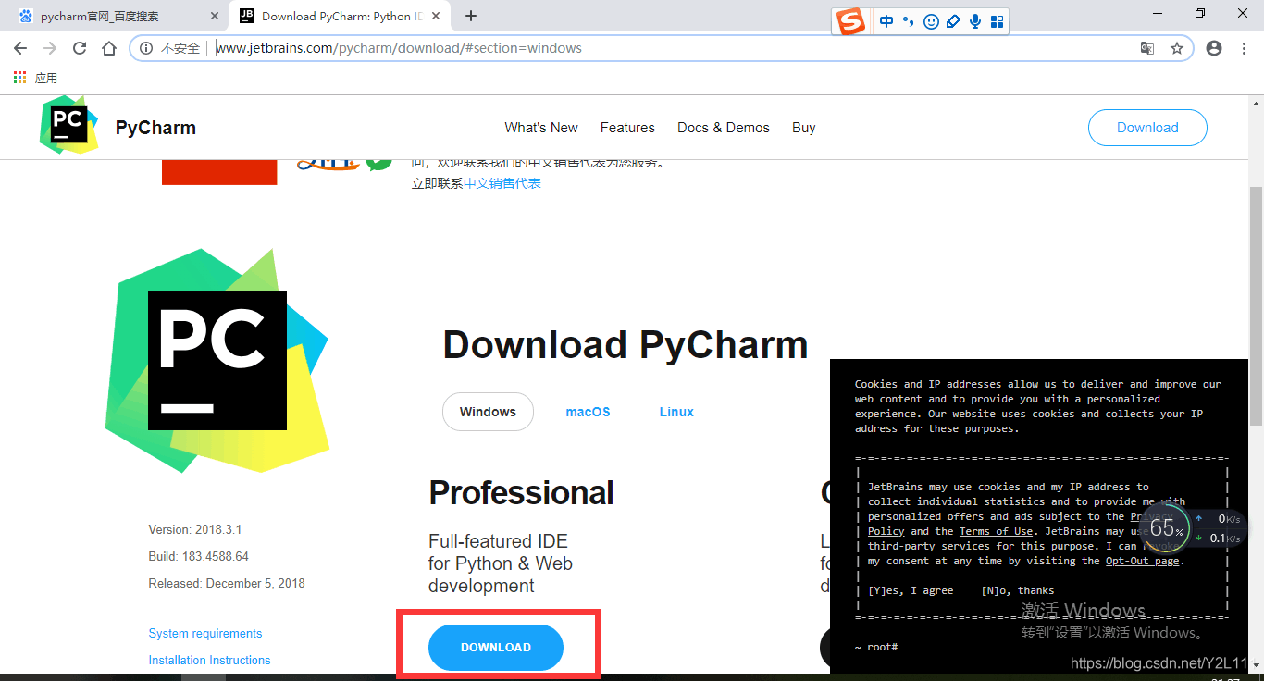Click the PyCharm logo icon in the header

tap(69, 125)
